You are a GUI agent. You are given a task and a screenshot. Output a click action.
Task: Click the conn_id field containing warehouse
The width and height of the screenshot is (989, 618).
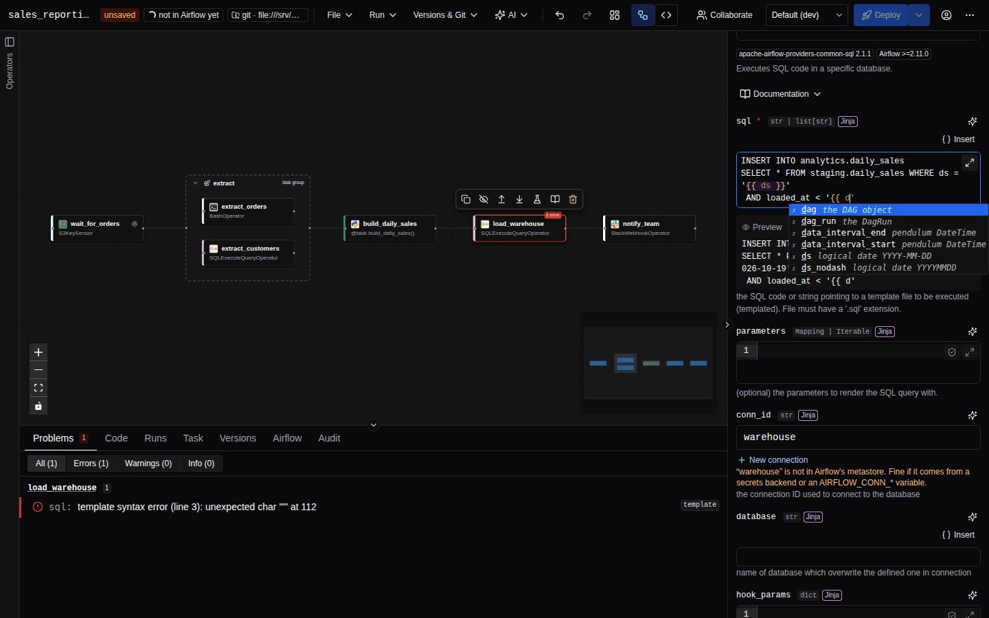click(x=858, y=437)
